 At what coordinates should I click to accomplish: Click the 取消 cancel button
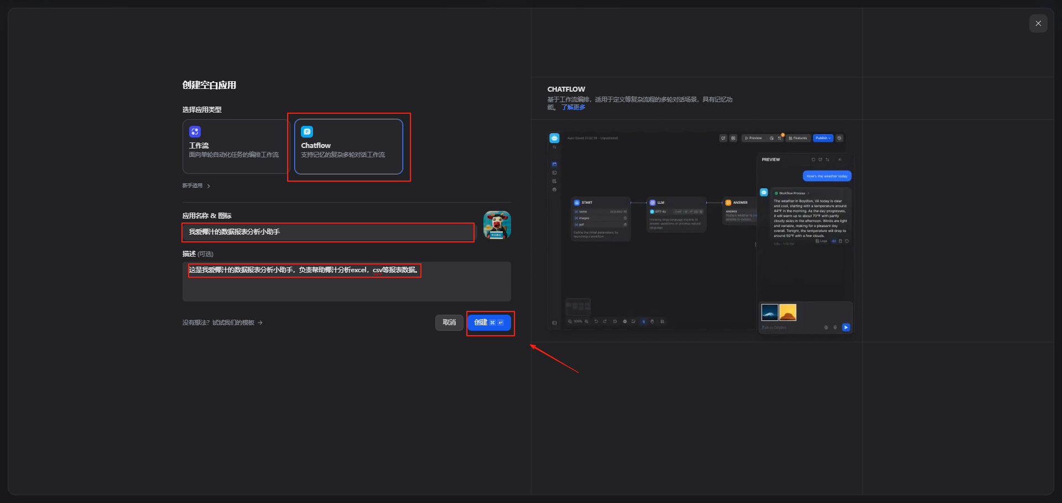click(449, 322)
